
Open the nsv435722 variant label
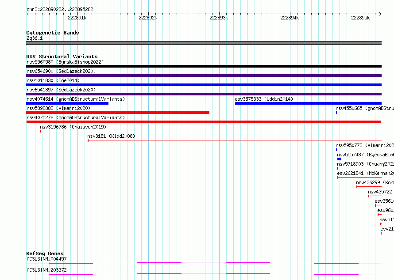tap(380, 192)
